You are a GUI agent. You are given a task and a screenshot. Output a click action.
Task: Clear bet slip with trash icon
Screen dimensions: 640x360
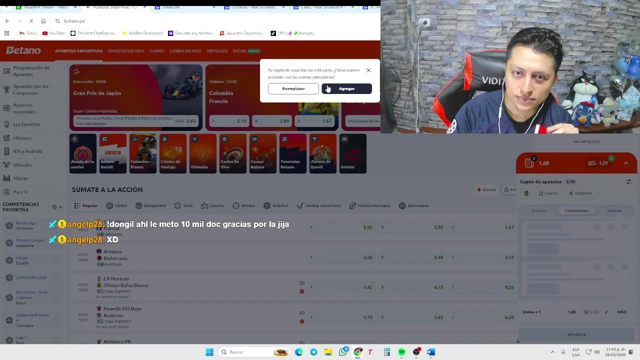tap(526, 193)
